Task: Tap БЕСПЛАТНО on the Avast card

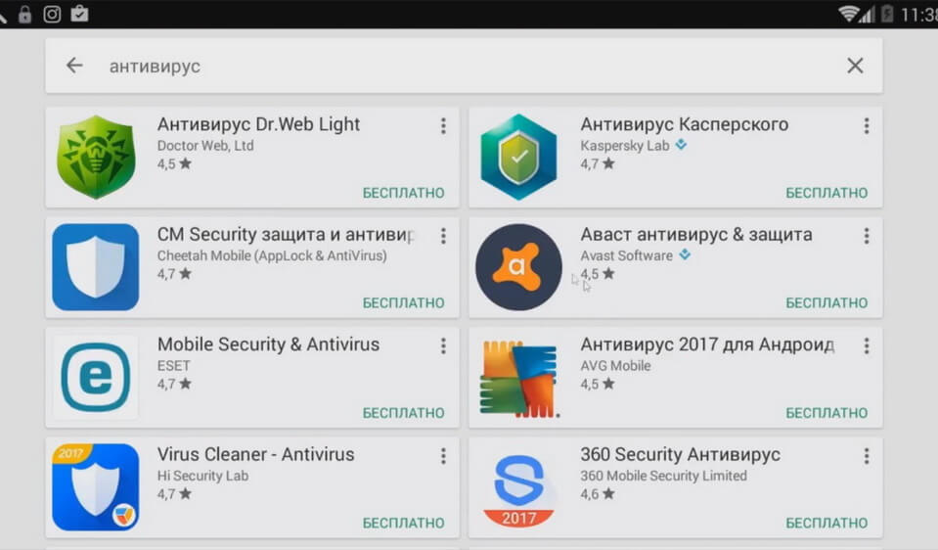Action: [826, 302]
